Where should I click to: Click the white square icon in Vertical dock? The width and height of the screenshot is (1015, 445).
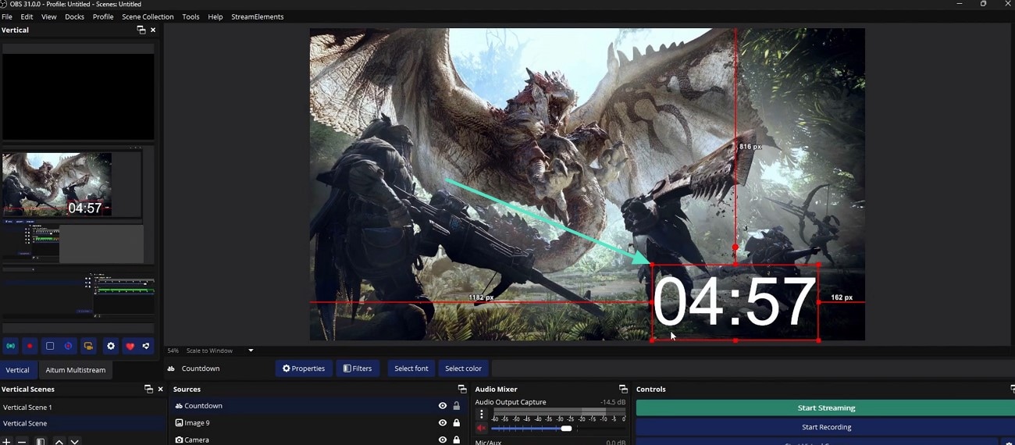(x=50, y=346)
